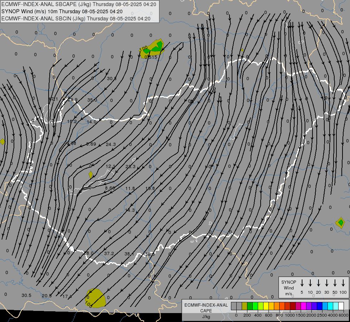
Task: Click the 2500 tick label in CAPE legend
Action: point(322,315)
